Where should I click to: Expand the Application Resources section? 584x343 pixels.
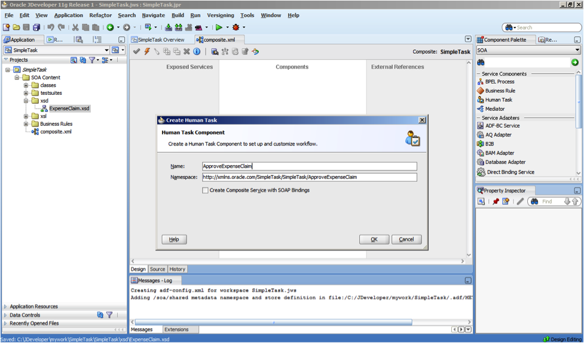[x=6, y=307]
